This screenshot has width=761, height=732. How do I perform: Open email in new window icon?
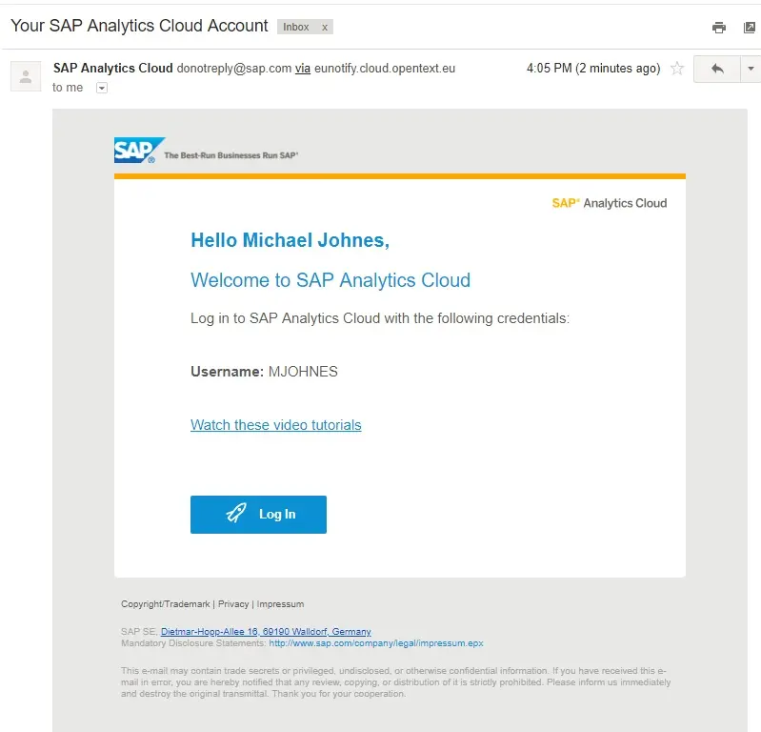750,28
